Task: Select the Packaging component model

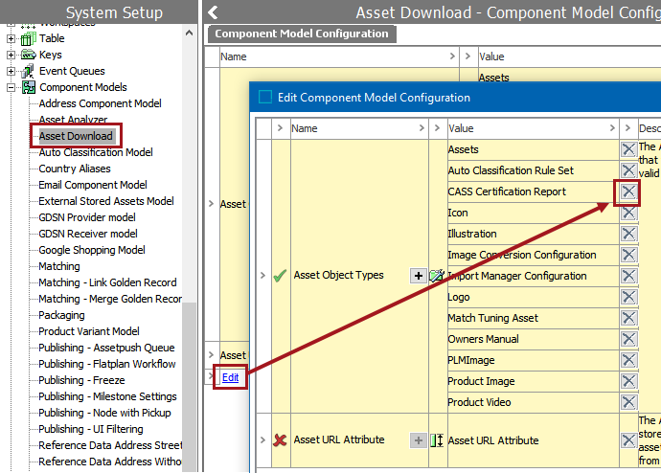Action: [x=61, y=315]
